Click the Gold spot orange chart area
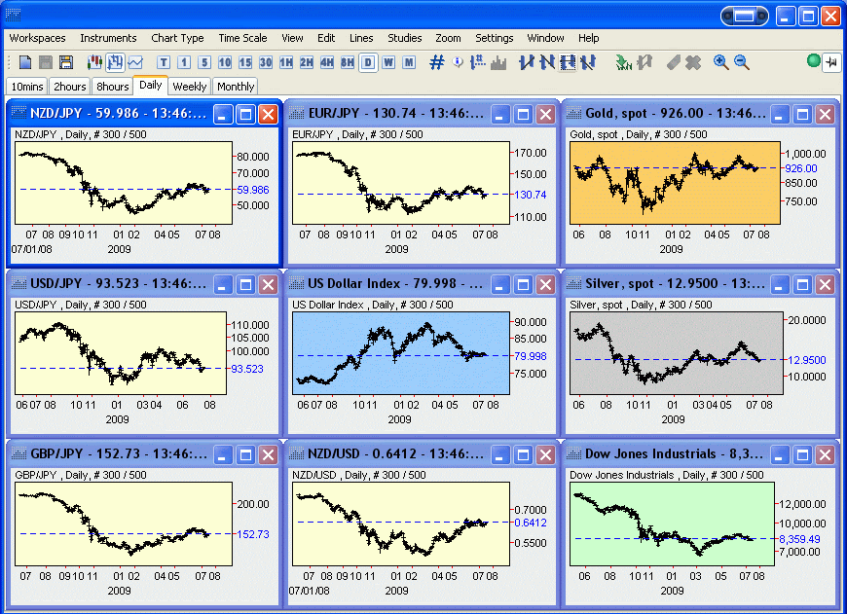Image resolution: width=847 pixels, height=614 pixels. click(675, 183)
